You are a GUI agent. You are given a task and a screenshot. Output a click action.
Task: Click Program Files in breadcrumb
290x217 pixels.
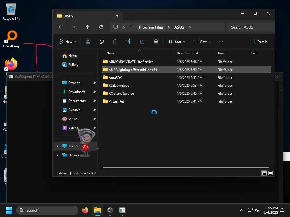coord(151,27)
